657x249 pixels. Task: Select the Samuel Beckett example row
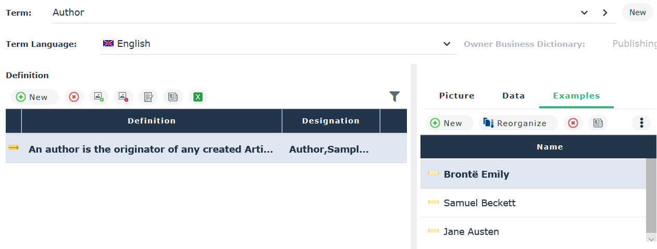pos(479,203)
